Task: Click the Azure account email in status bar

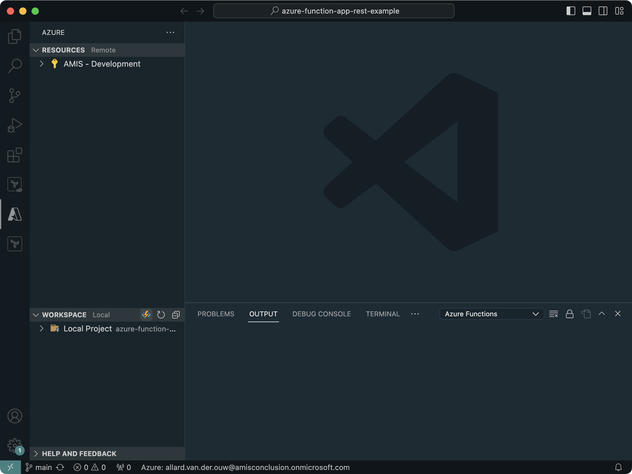Action: click(x=245, y=467)
